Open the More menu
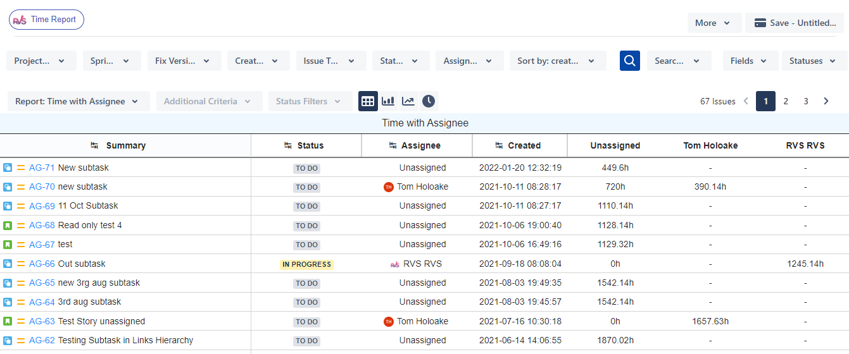The height and width of the screenshot is (354, 849). tap(714, 23)
